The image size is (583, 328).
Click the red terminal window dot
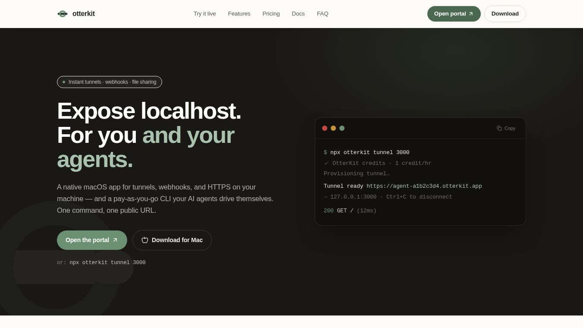coord(325,128)
